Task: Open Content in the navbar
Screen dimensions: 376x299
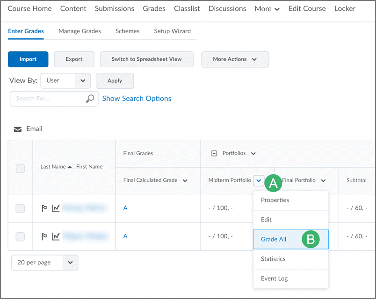Action: tap(73, 8)
